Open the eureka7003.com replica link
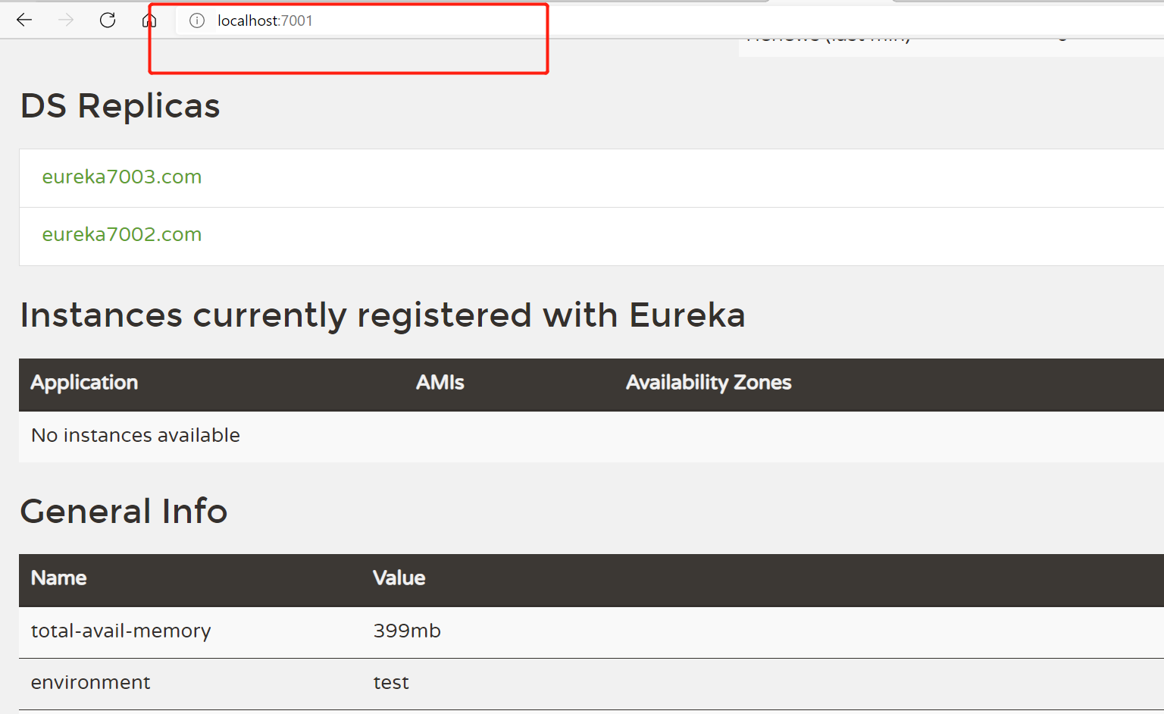 pyautogui.click(x=122, y=177)
